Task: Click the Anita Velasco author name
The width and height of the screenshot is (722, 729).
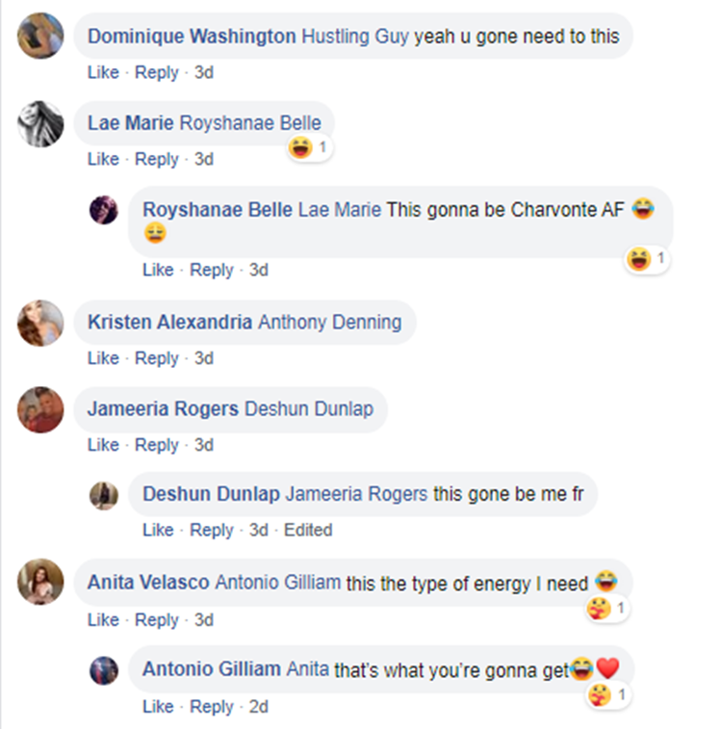Action: [148, 583]
